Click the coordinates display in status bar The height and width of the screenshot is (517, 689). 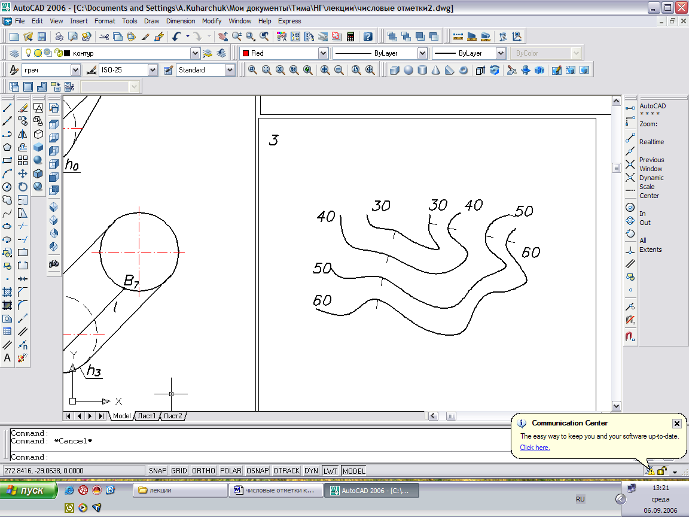coord(74,471)
